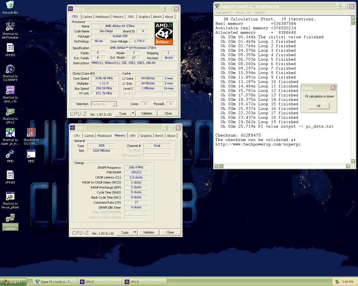Expand the Tools arrow in upper CPU-Z

[133, 113]
